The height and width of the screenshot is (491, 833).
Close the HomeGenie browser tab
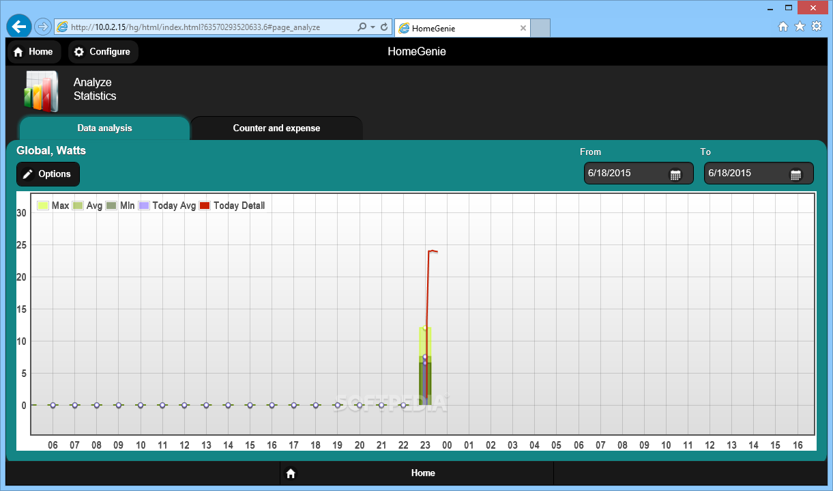(x=523, y=28)
